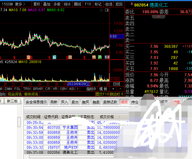192x159 pixels.
Task: Click 多股 in the top toolbar
Action: (x=57, y=4)
